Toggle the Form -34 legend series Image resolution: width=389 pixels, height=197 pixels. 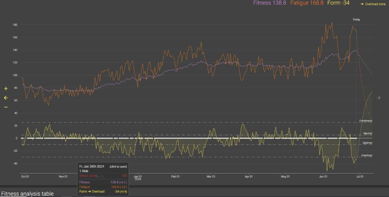pyautogui.click(x=338, y=3)
